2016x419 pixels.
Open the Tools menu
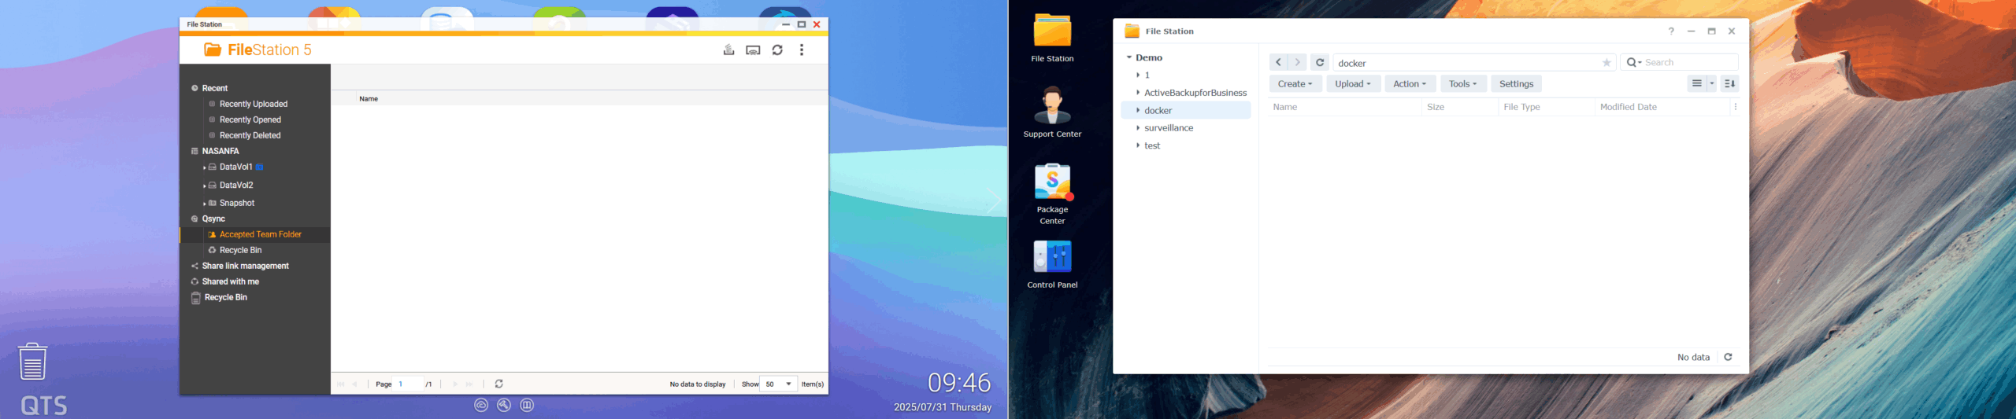(x=1463, y=83)
